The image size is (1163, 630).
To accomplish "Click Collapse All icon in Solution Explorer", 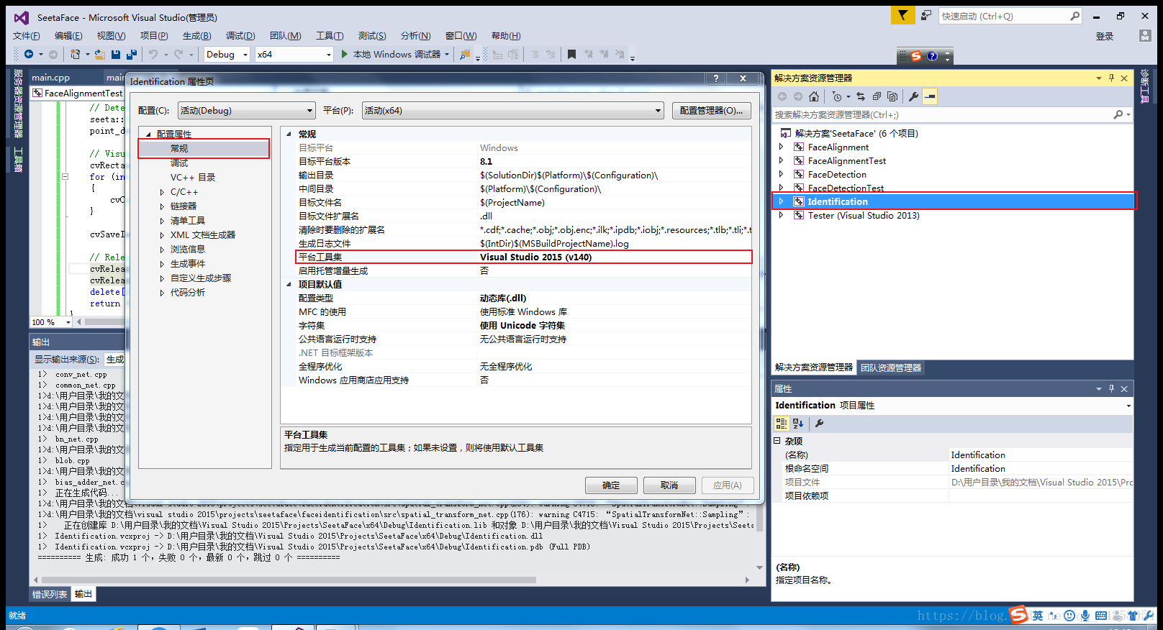I will (877, 96).
